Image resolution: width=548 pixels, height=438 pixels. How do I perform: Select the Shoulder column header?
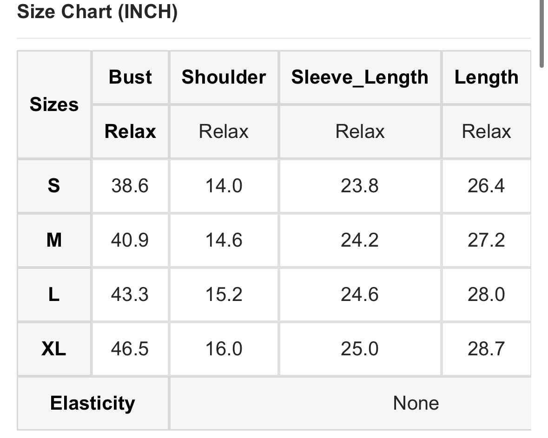click(x=224, y=77)
